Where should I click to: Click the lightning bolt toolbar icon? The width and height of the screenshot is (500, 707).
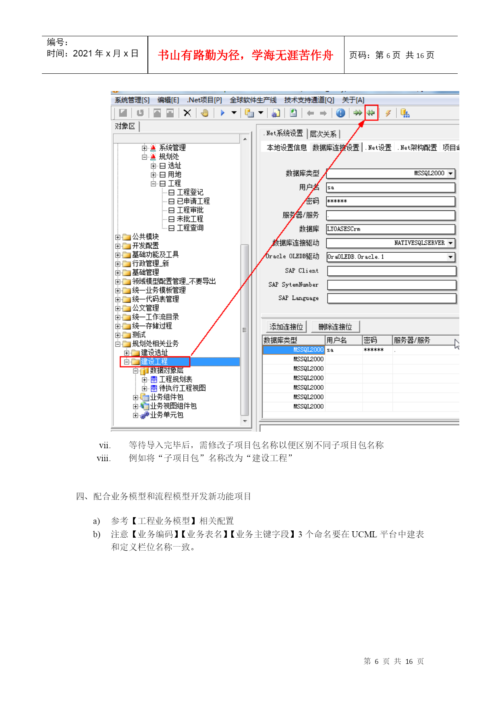click(x=388, y=113)
